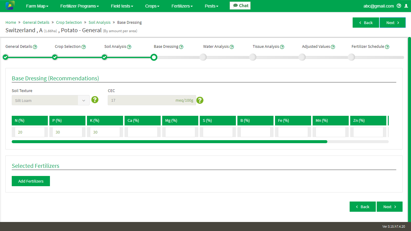
Task: Click help icon next to Water Analysis step
Action: (232, 47)
